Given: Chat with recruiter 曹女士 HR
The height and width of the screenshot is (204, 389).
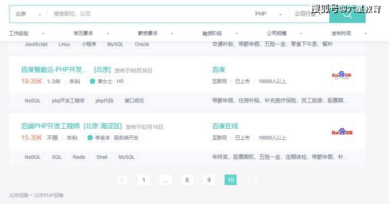Looking at the screenshot, I should coord(107,81).
